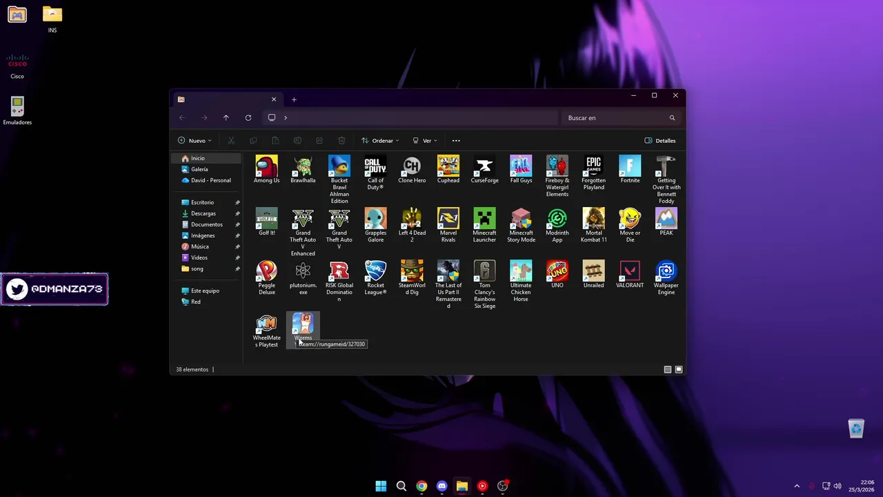The height and width of the screenshot is (497, 883).
Task: Close the current Explorer tab
Action: coord(274,99)
